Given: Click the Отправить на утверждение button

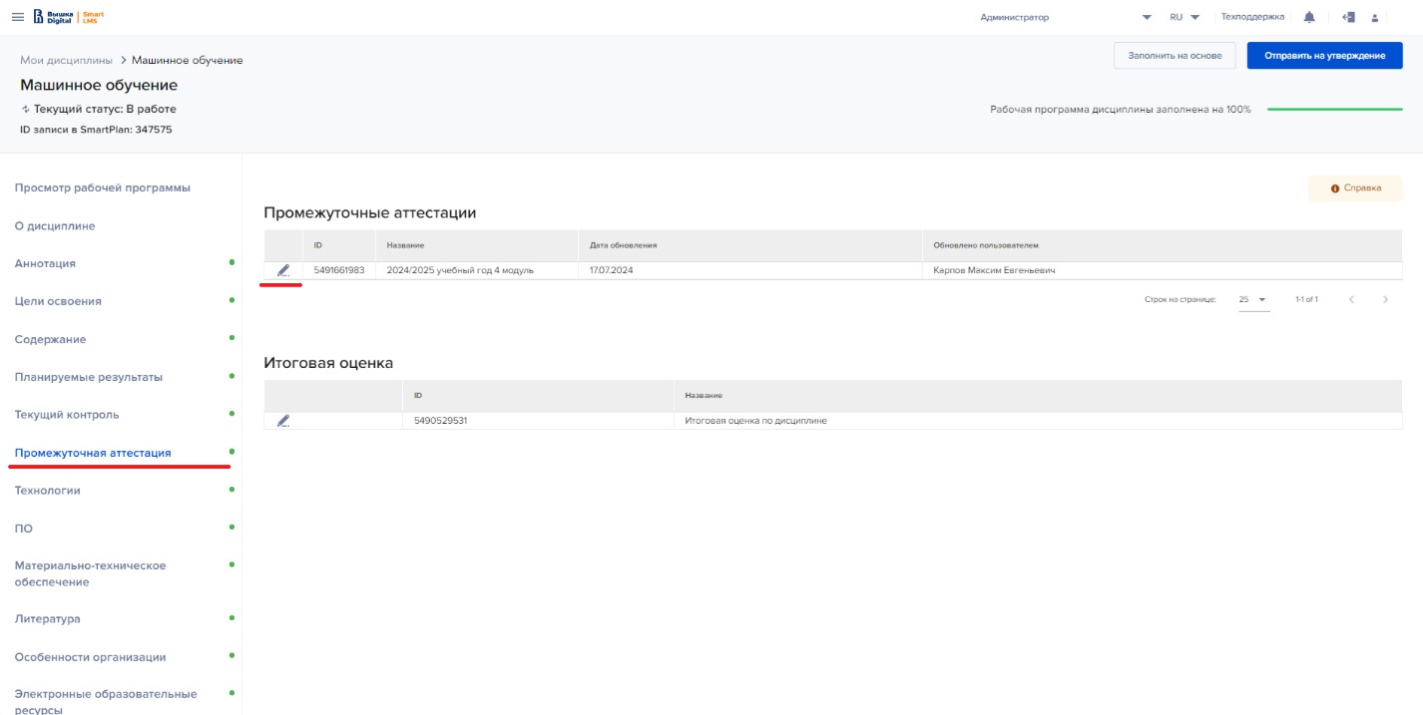Looking at the screenshot, I should pyautogui.click(x=1324, y=56).
